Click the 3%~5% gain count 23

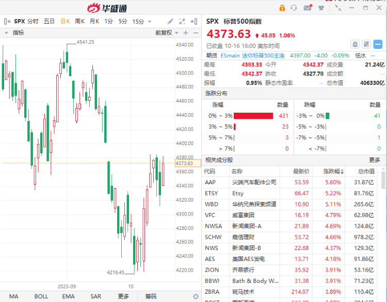(x=285, y=127)
